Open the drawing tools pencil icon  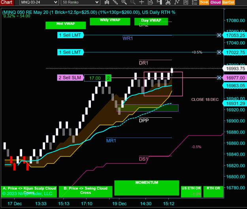115,2
